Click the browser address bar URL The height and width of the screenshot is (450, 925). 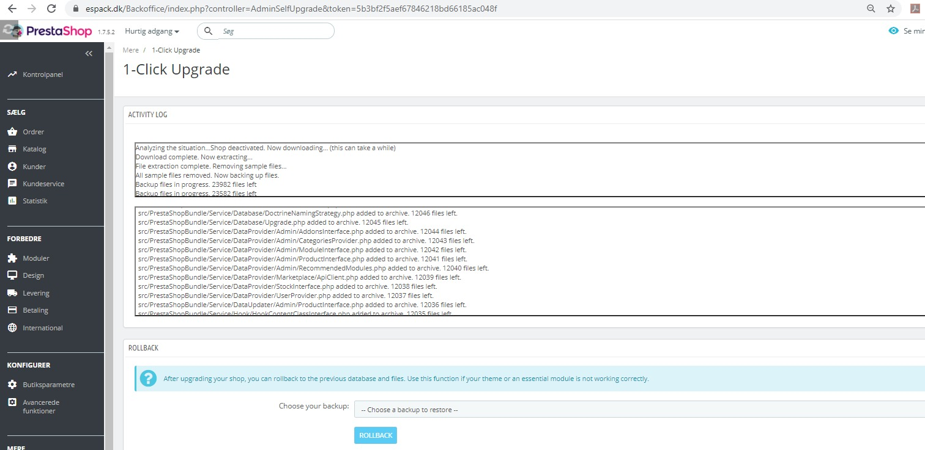[291, 9]
